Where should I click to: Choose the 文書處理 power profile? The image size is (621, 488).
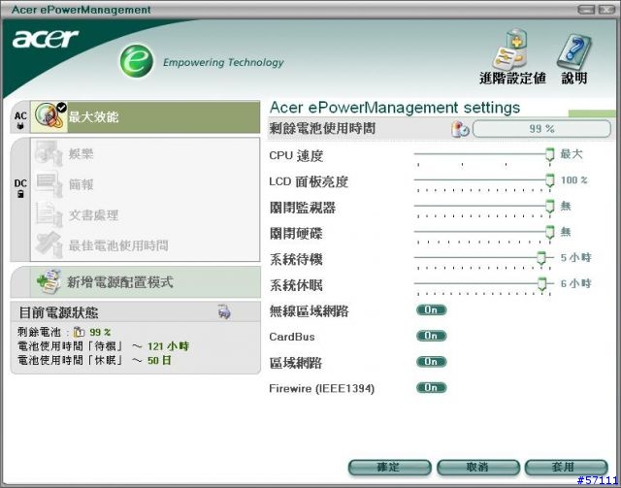145,214
